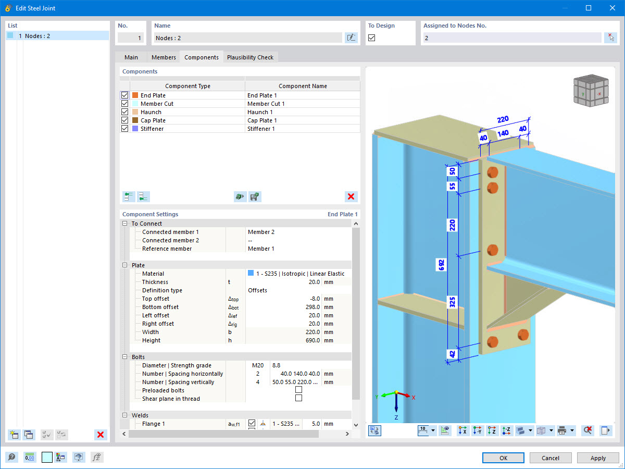Delete joint with red X under List
The width and height of the screenshot is (625, 469).
pos(101,435)
